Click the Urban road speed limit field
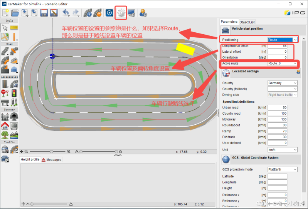Viewport: 308px width, 209px height. point(278,108)
